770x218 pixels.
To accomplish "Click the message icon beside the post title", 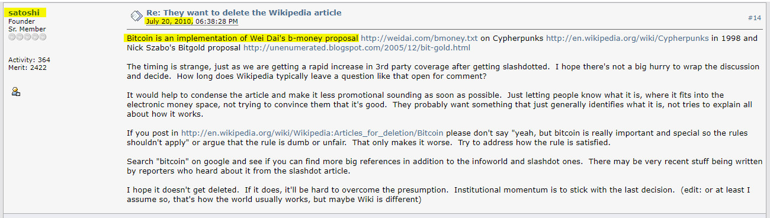I will coord(136,15).
